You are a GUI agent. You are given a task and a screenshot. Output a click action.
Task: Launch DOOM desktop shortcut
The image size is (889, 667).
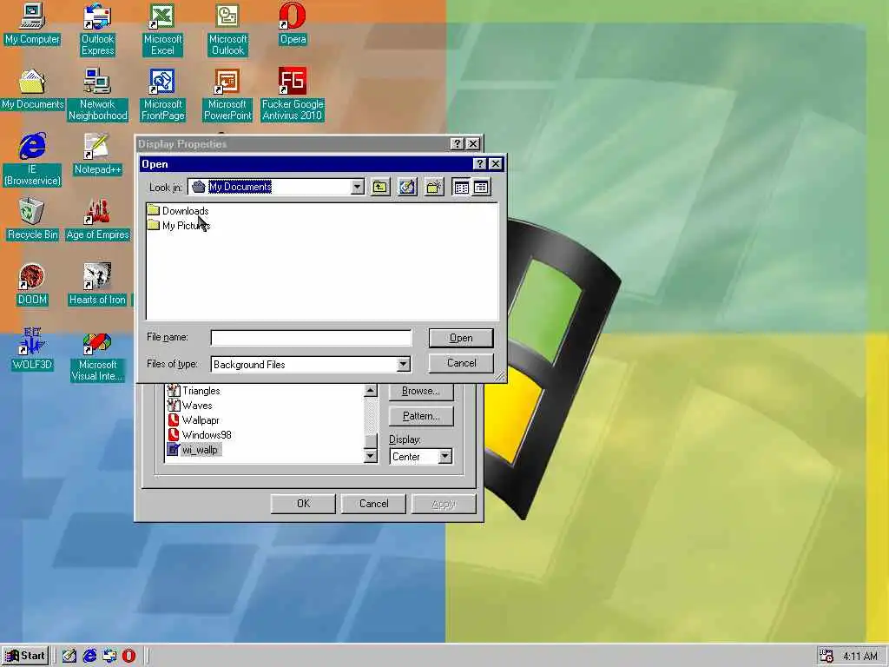(x=32, y=285)
